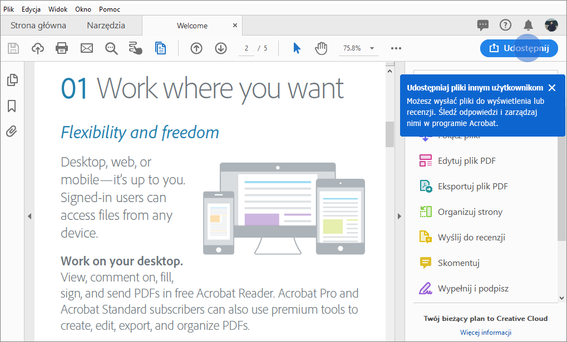Viewport: 567px width, 342px height.
Task: Open Więcej informacji link
Action: 486,332
